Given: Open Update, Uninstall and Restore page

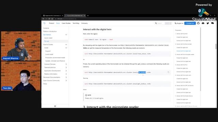Looking at the screenshot, I should [55, 61].
